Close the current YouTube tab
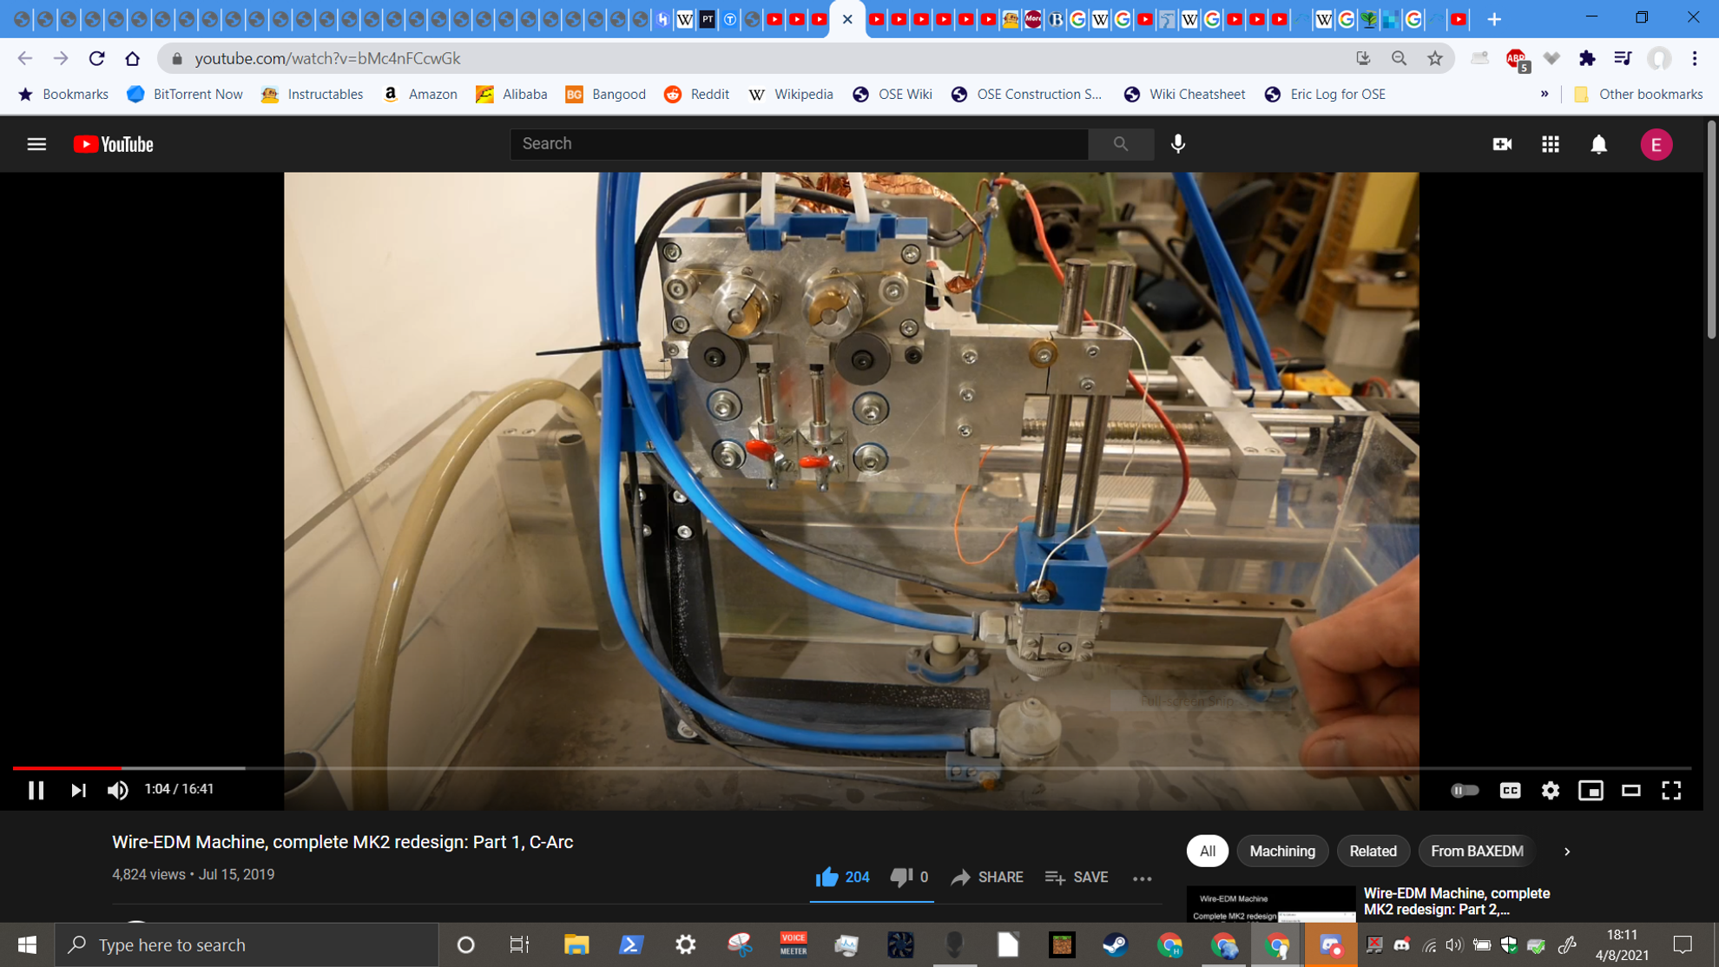Viewport: 1719px width, 967px height. pos(847,19)
